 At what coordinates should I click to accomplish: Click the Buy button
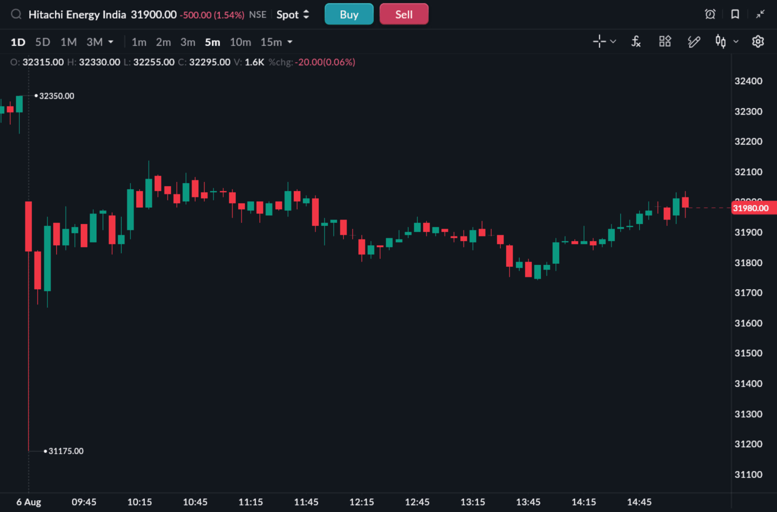pos(349,14)
